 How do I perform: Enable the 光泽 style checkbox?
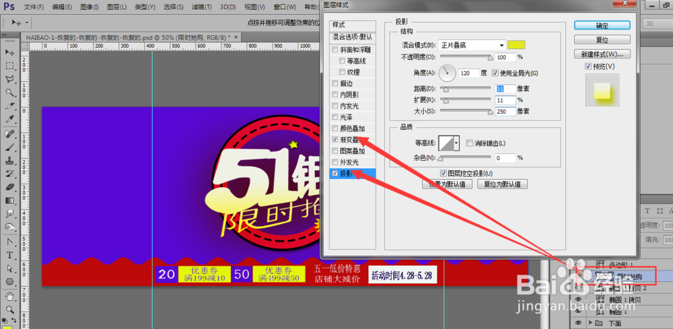click(x=335, y=116)
